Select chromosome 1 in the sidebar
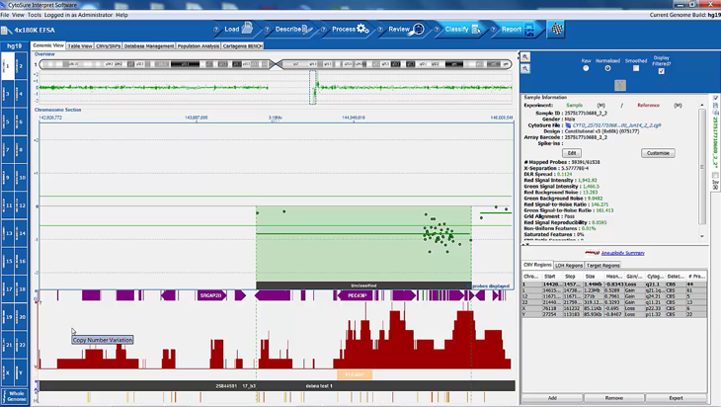 (8, 66)
